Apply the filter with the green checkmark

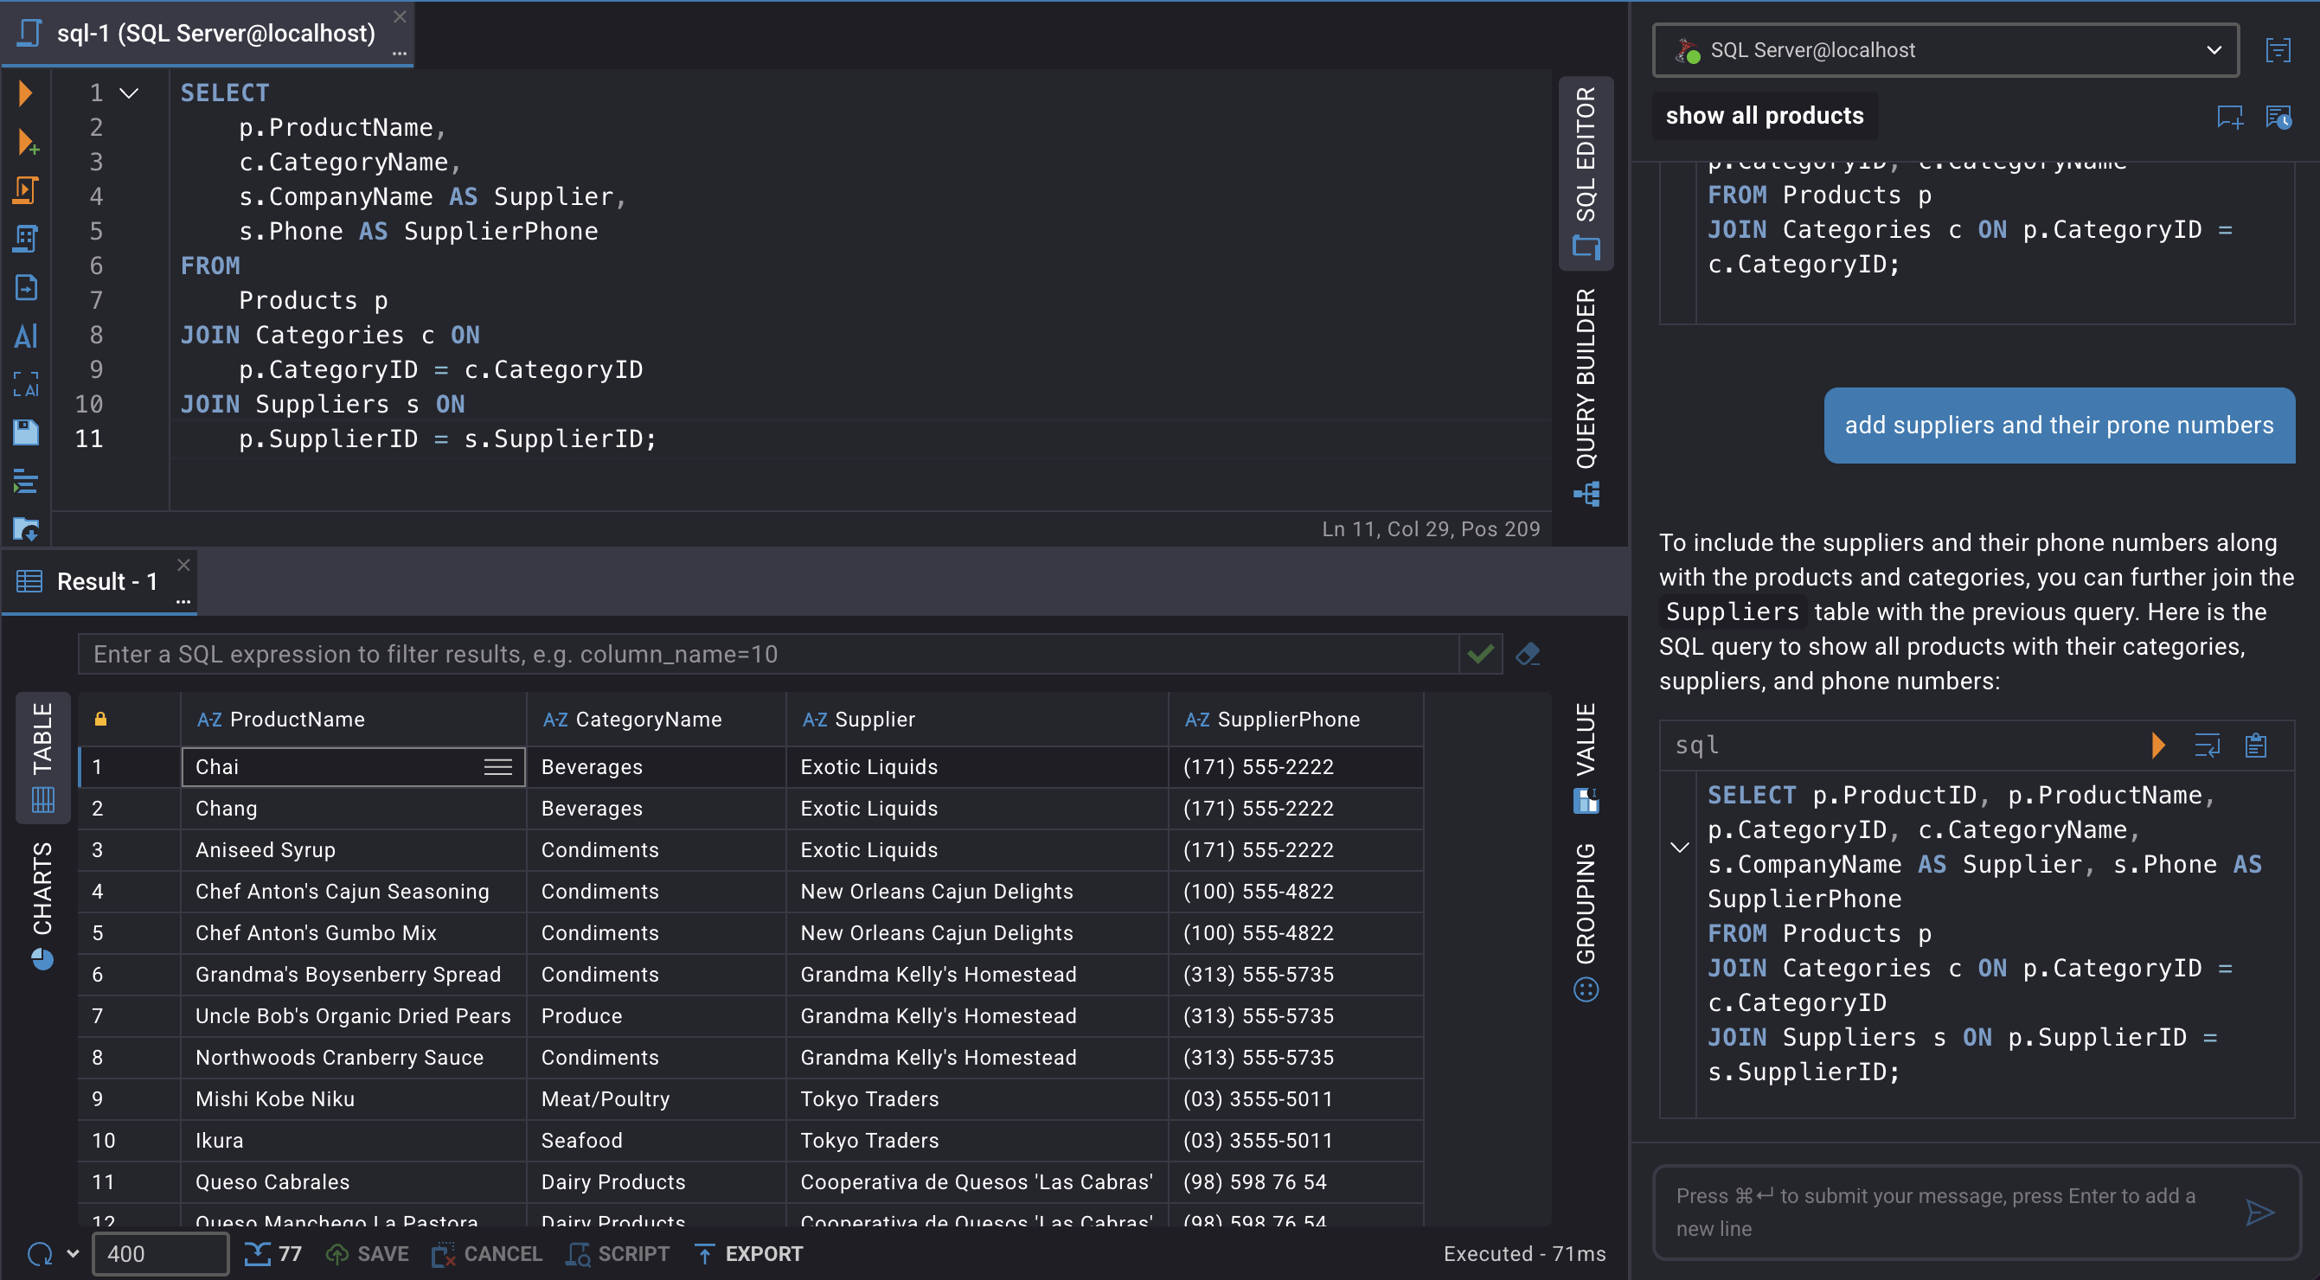[x=1481, y=655]
